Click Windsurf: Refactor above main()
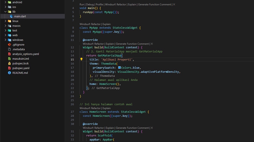Screen dimensions: 254x142 pos(116,4)
